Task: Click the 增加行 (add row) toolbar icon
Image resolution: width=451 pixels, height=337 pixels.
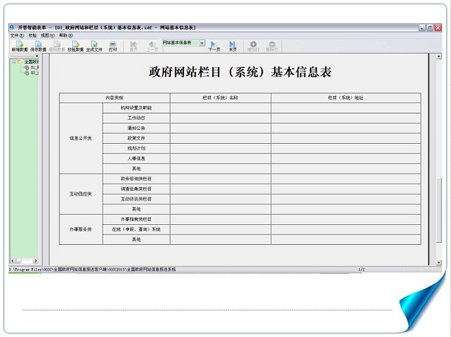Action: click(253, 46)
